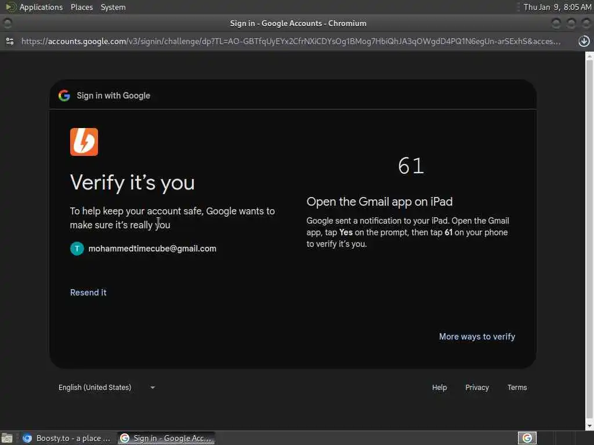Image resolution: width=594 pixels, height=445 pixels.
Task: Click the show desktop icon in the bottom panel
Action: 7,438
